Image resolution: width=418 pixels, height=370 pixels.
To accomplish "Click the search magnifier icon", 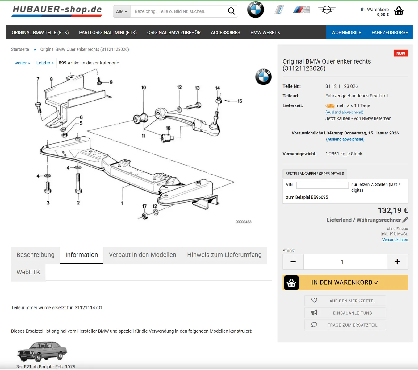I will 231,11.
